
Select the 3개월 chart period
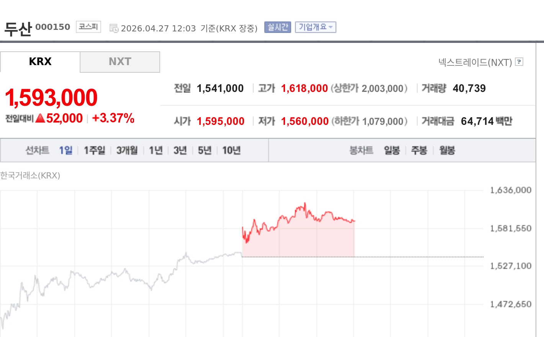coord(127,150)
